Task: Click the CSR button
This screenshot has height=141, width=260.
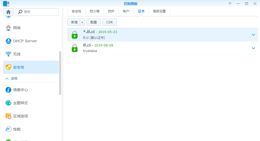Action: [x=109, y=22]
